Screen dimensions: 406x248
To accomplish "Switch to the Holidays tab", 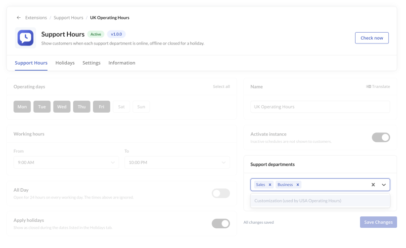I will point(65,63).
